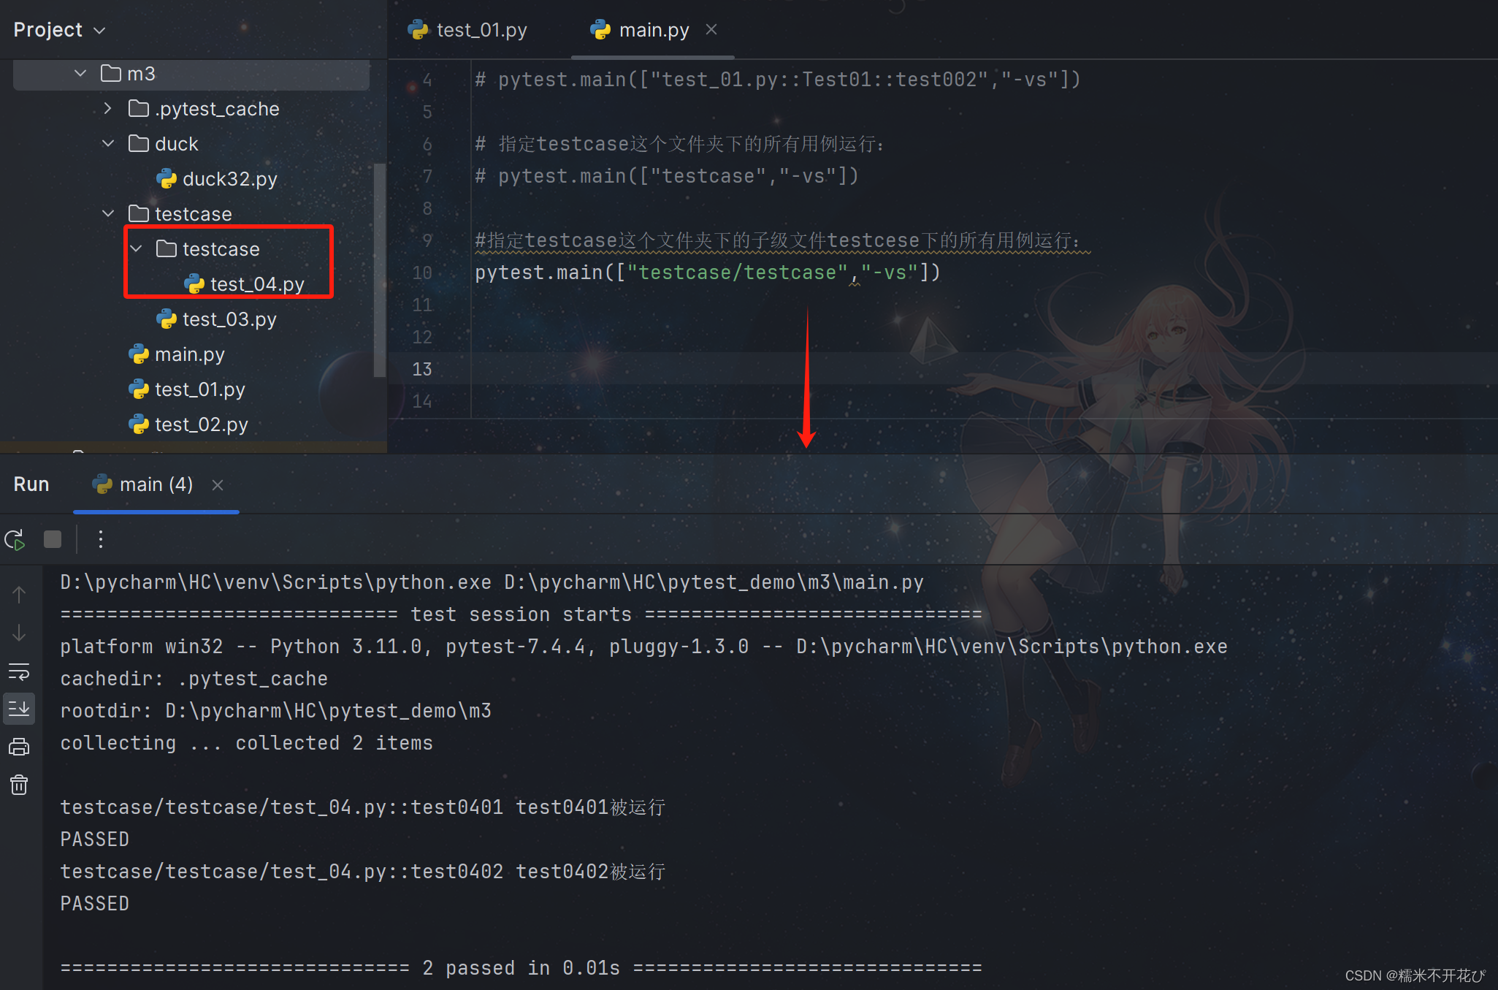Select test_04.py in the project tree
The height and width of the screenshot is (990, 1498).
256,284
